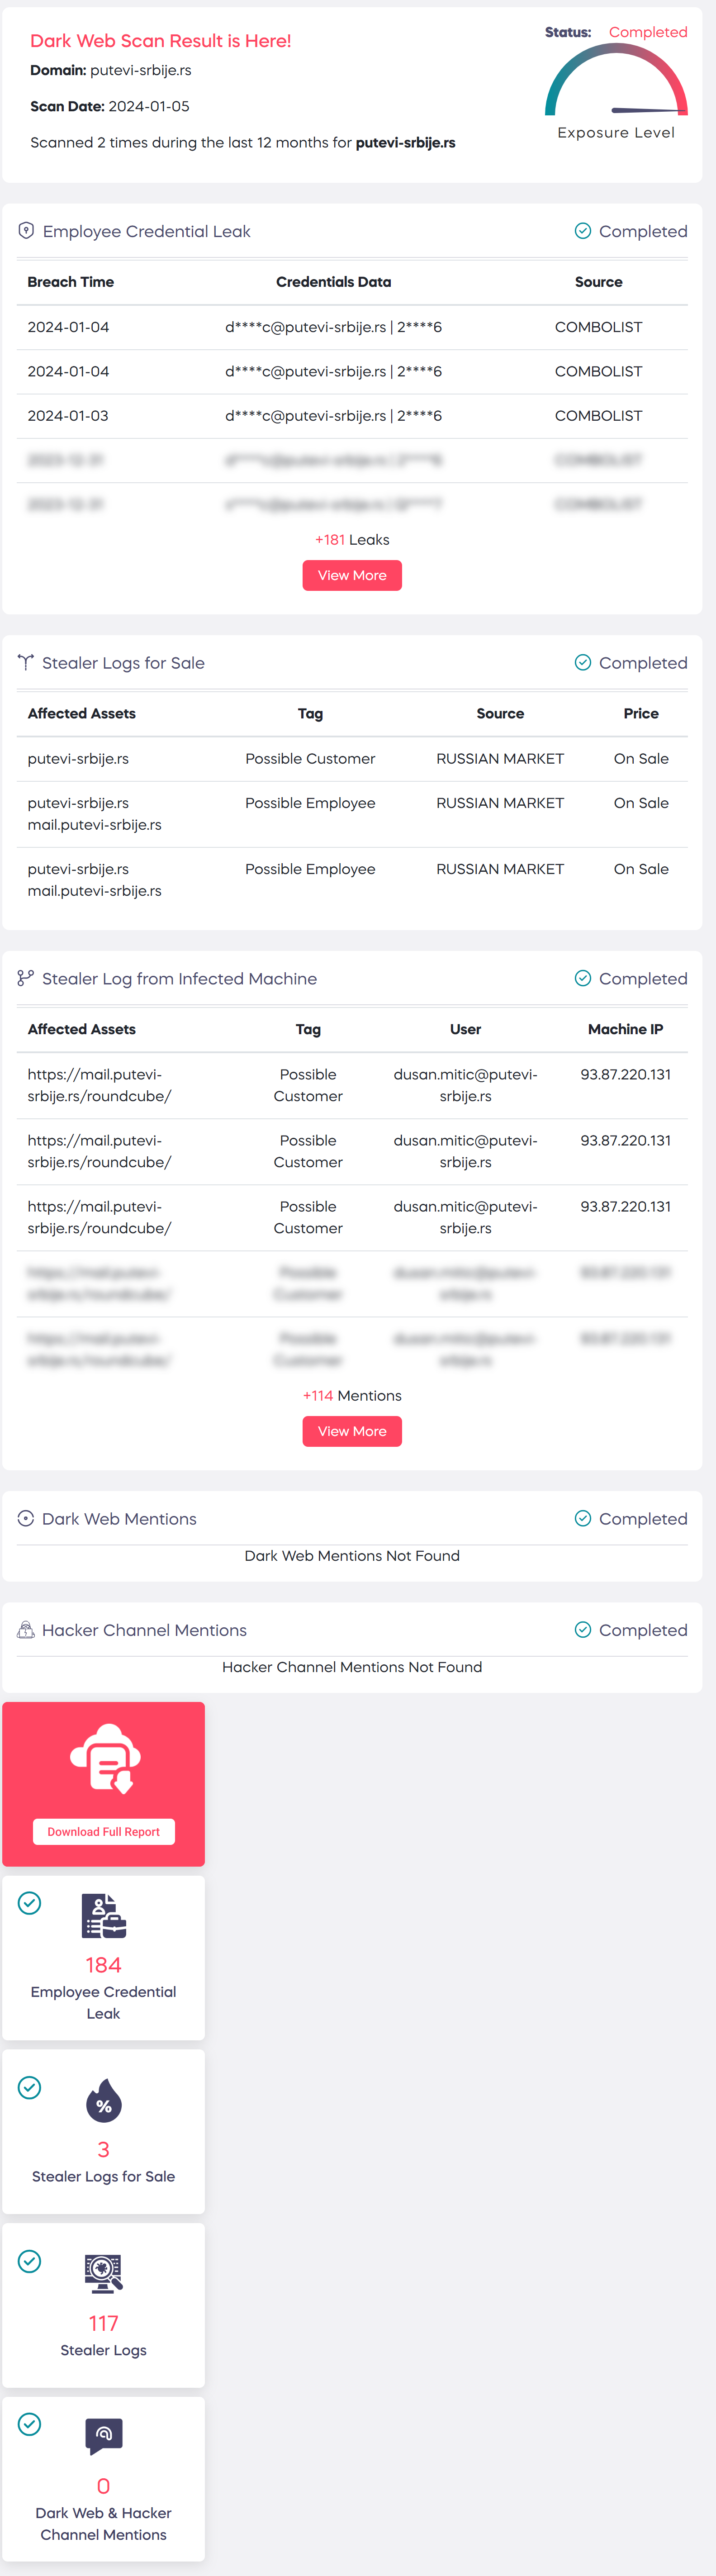This screenshot has height=2576, width=716.
Task: Click Completed check icon in Stealer Log from Infected Machine header
Action: 583,979
